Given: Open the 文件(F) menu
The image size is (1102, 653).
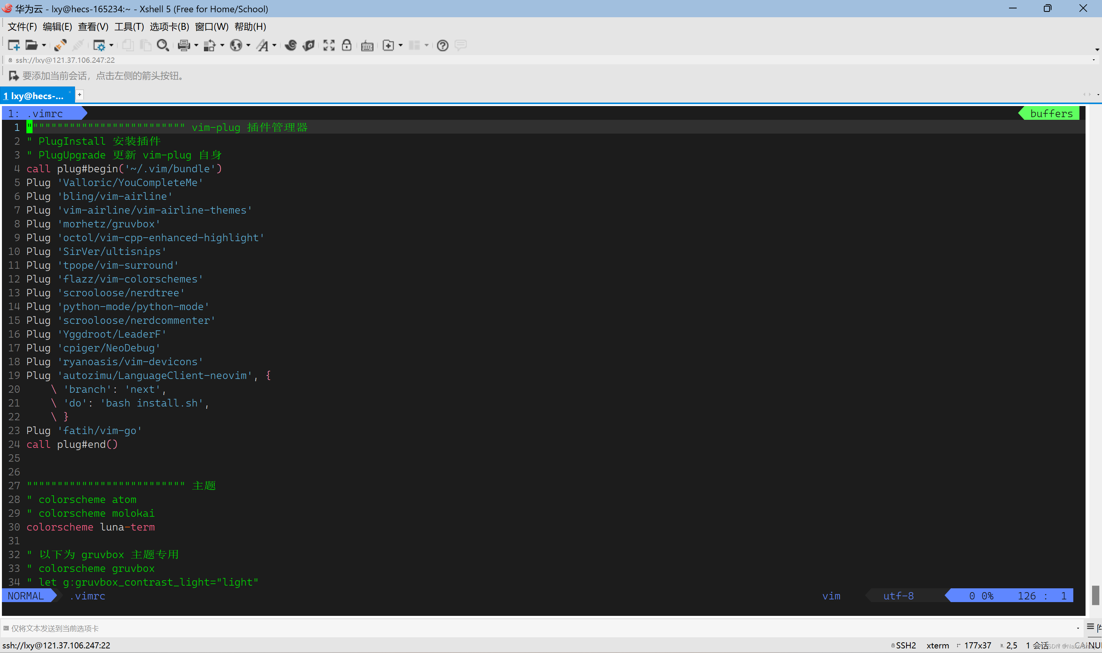Looking at the screenshot, I should point(21,27).
